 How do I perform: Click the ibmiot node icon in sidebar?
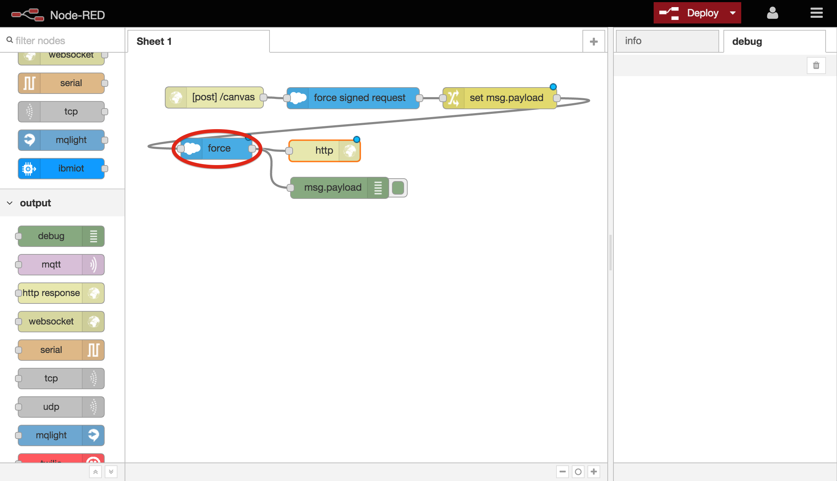click(x=29, y=168)
